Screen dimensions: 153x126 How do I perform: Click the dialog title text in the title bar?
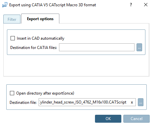[x=52, y=5]
